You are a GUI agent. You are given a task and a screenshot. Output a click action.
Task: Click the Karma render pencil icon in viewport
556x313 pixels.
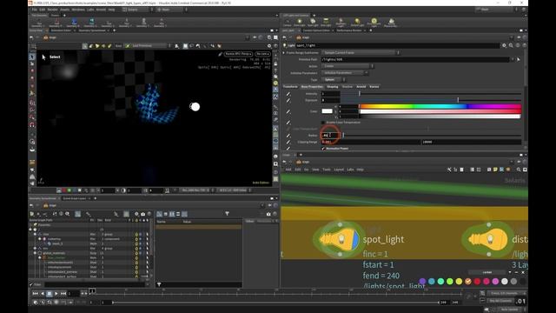pos(220,54)
